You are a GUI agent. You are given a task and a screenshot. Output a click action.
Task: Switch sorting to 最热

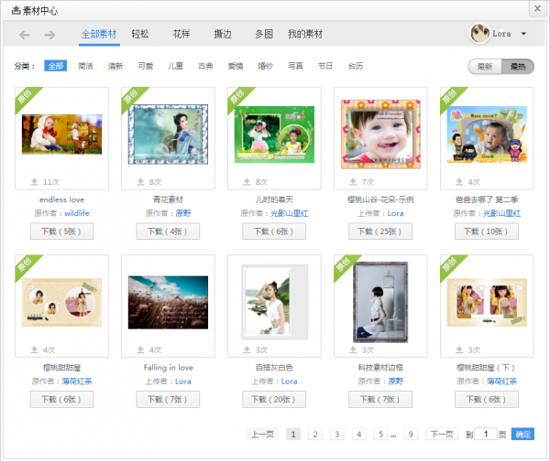pyautogui.click(x=518, y=67)
